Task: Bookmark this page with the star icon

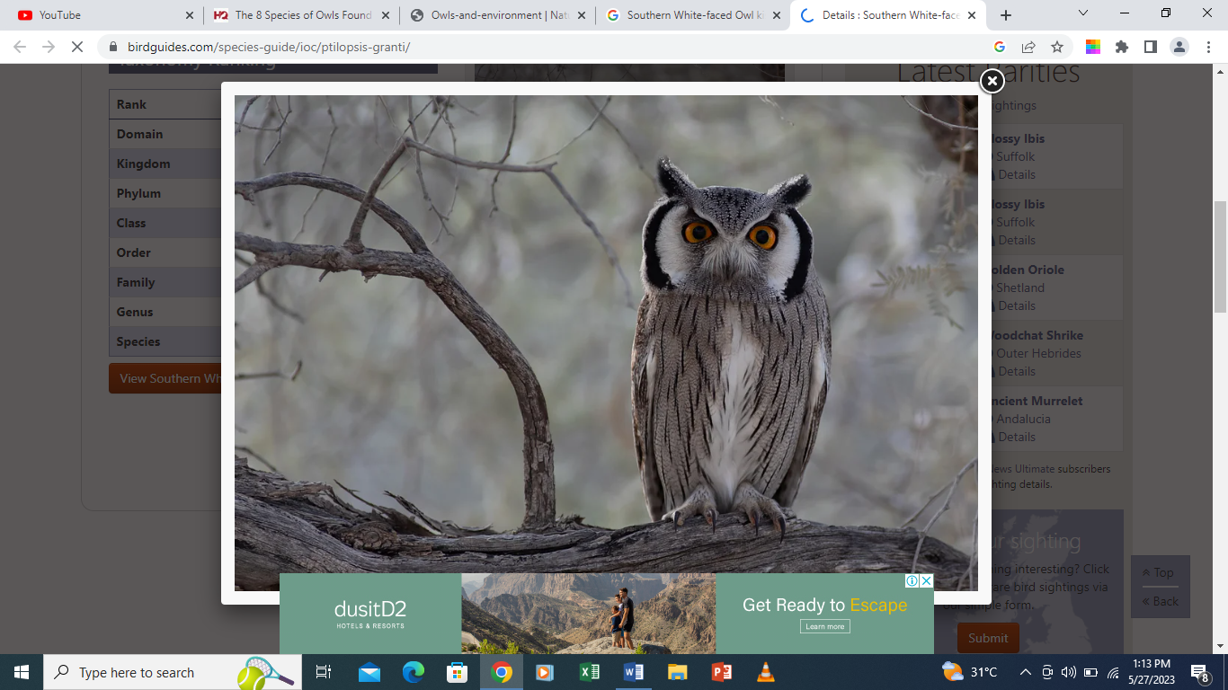Action: [1057, 47]
